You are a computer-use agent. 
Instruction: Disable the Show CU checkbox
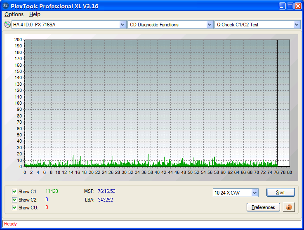[15, 208]
